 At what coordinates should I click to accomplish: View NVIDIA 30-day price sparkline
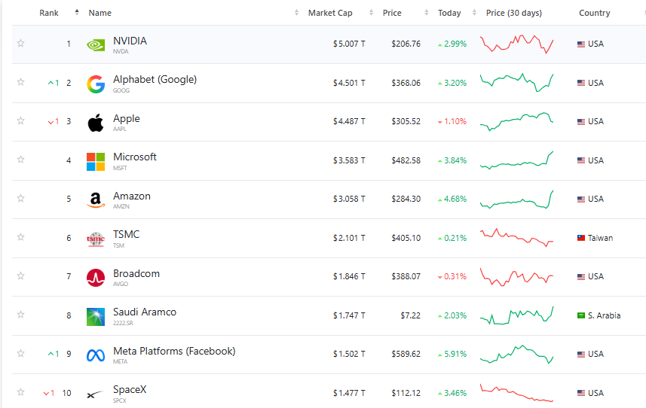click(x=516, y=44)
